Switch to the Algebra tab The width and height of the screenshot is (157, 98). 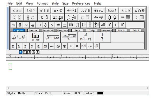click(19, 30)
